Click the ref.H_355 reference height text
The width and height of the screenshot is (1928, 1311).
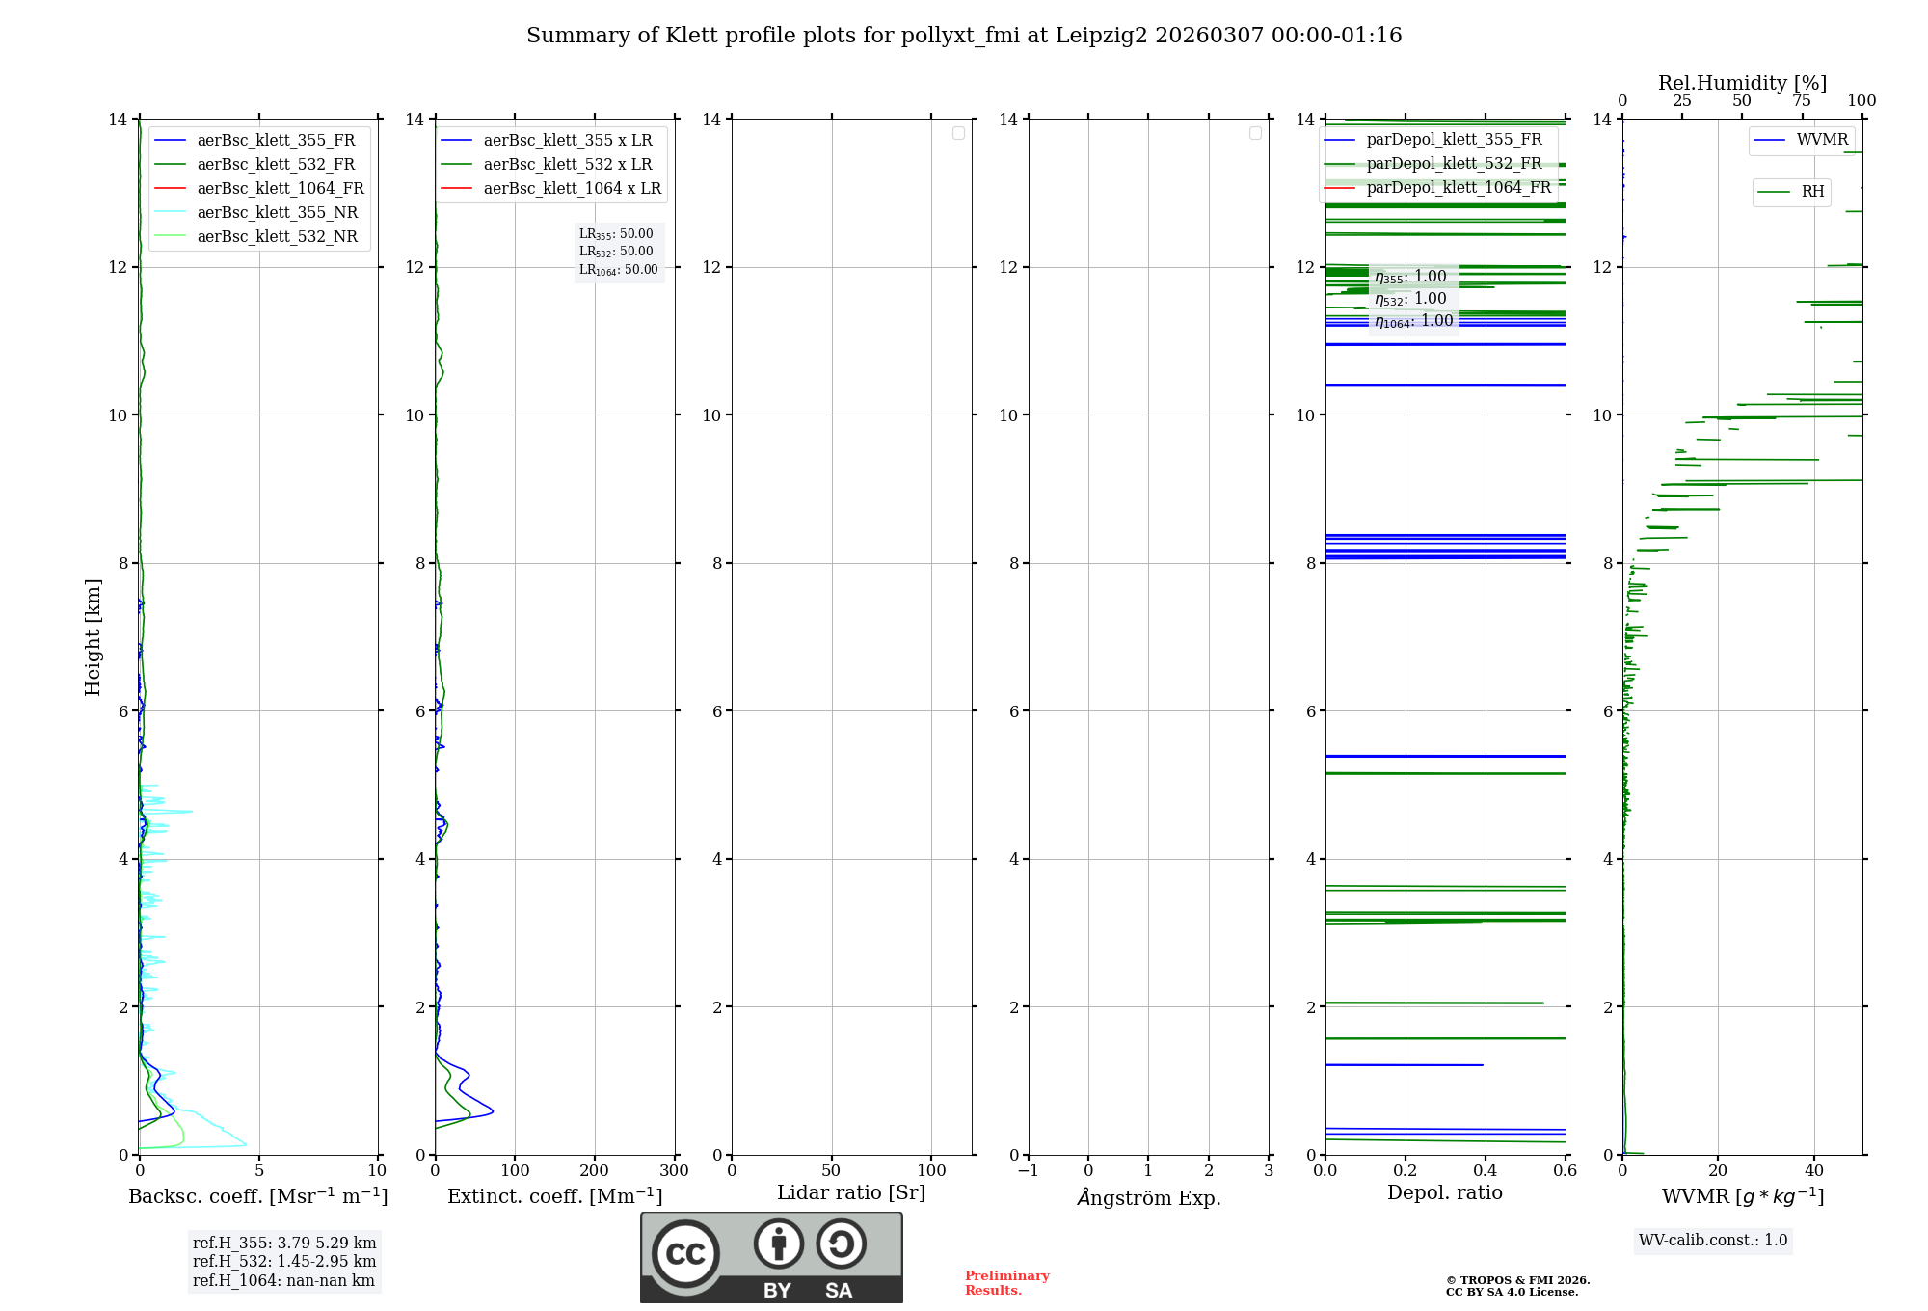coord(284,1243)
